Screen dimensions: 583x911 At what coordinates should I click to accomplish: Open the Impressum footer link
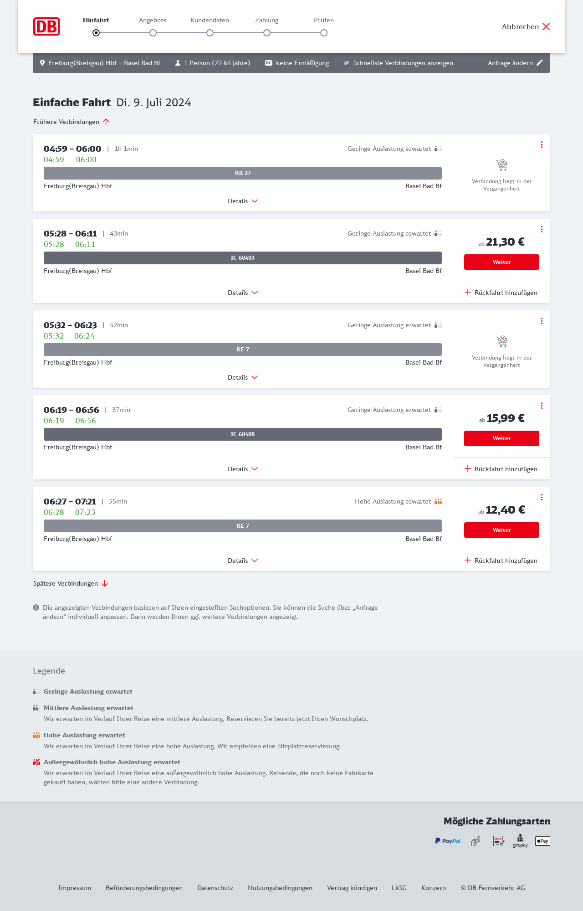click(75, 888)
